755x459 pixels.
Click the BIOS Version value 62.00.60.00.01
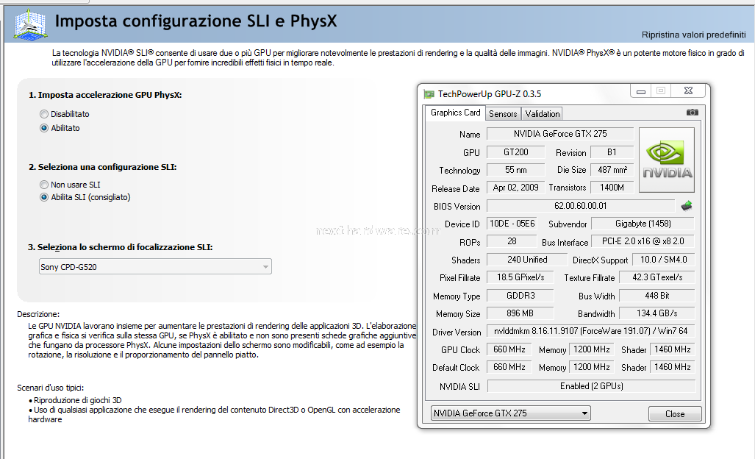[581, 206]
